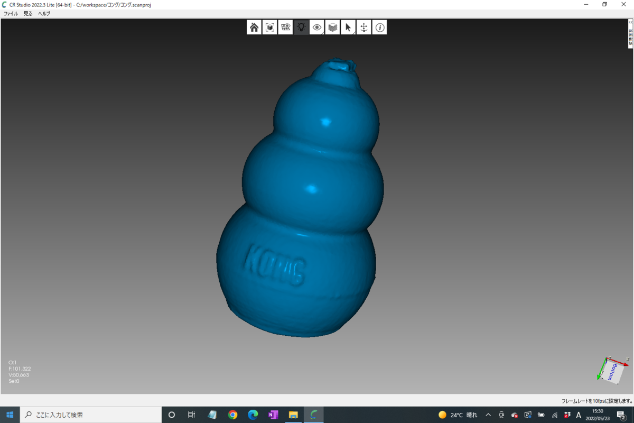634x423 pixels.
Task: Open the grid view settings icon
Action: [286, 27]
